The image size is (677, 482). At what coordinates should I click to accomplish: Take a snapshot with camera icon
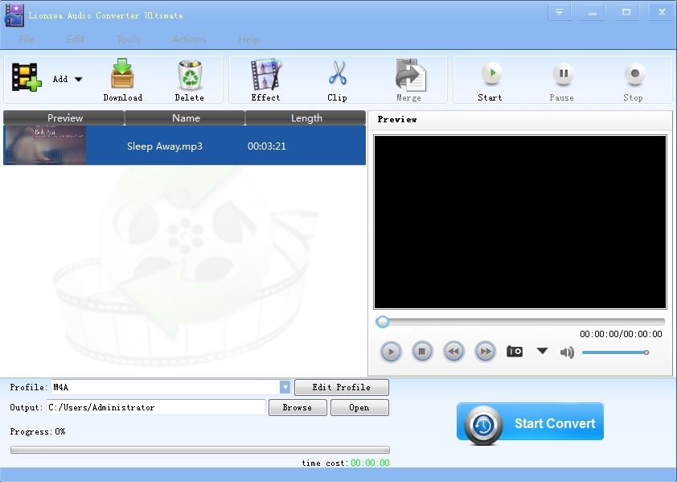[515, 352]
